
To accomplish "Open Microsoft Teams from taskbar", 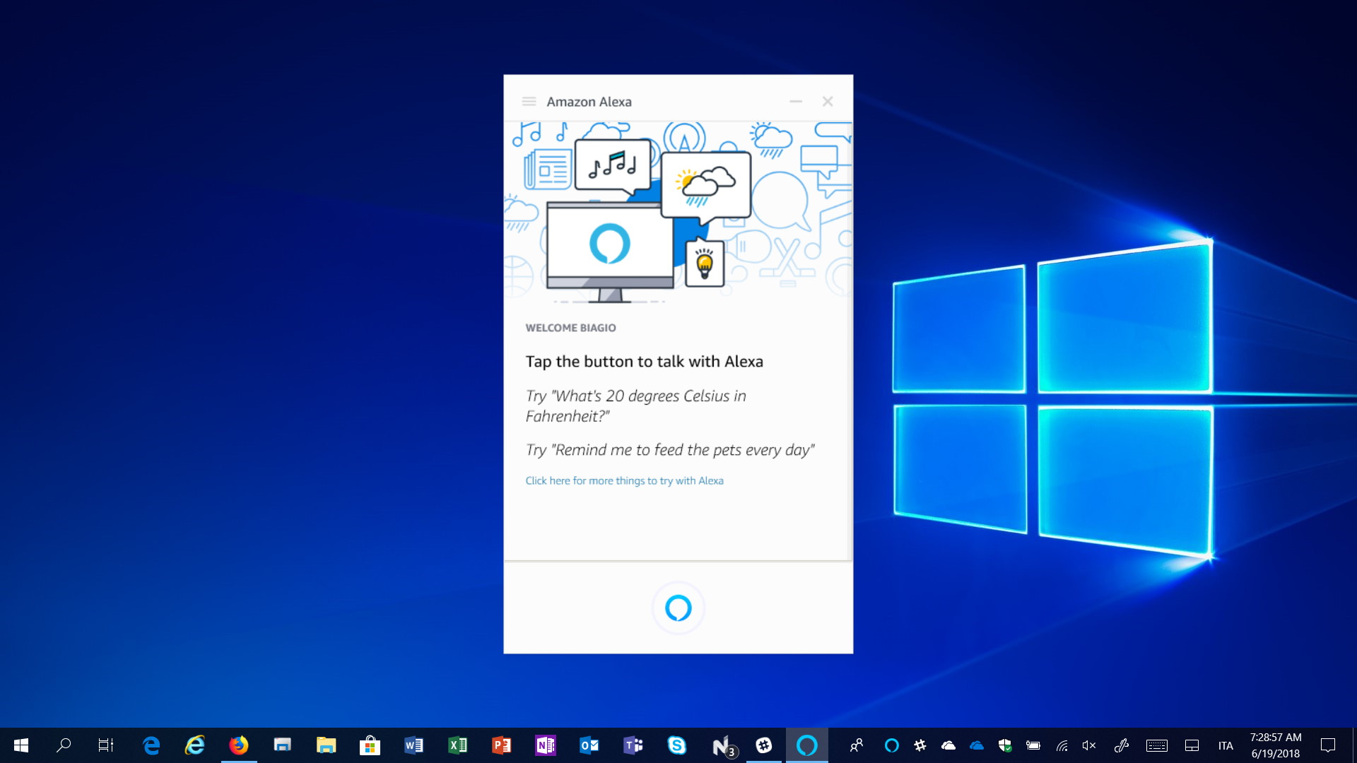I will [x=633, y=745].
